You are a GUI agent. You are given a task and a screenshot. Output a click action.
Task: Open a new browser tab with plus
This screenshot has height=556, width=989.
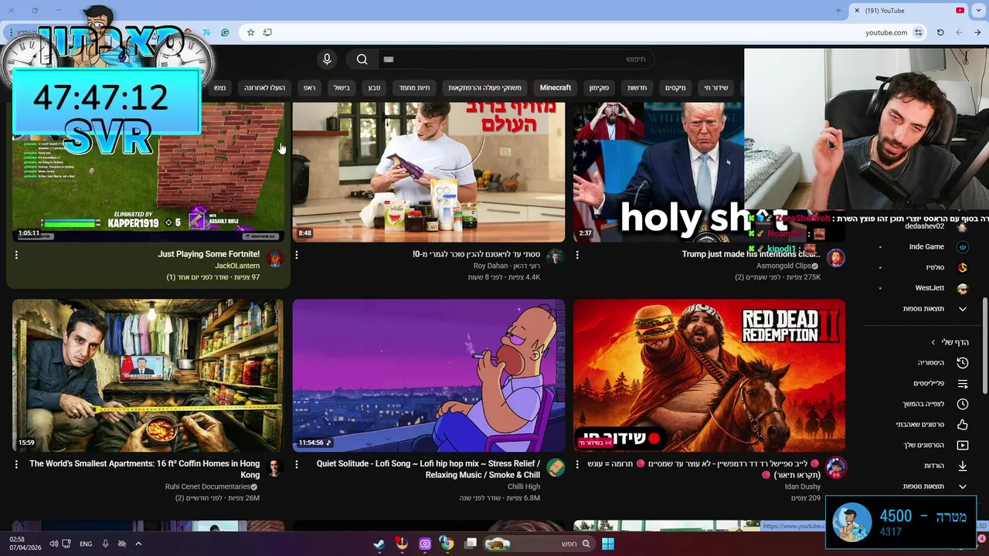[x=838, y=11]
